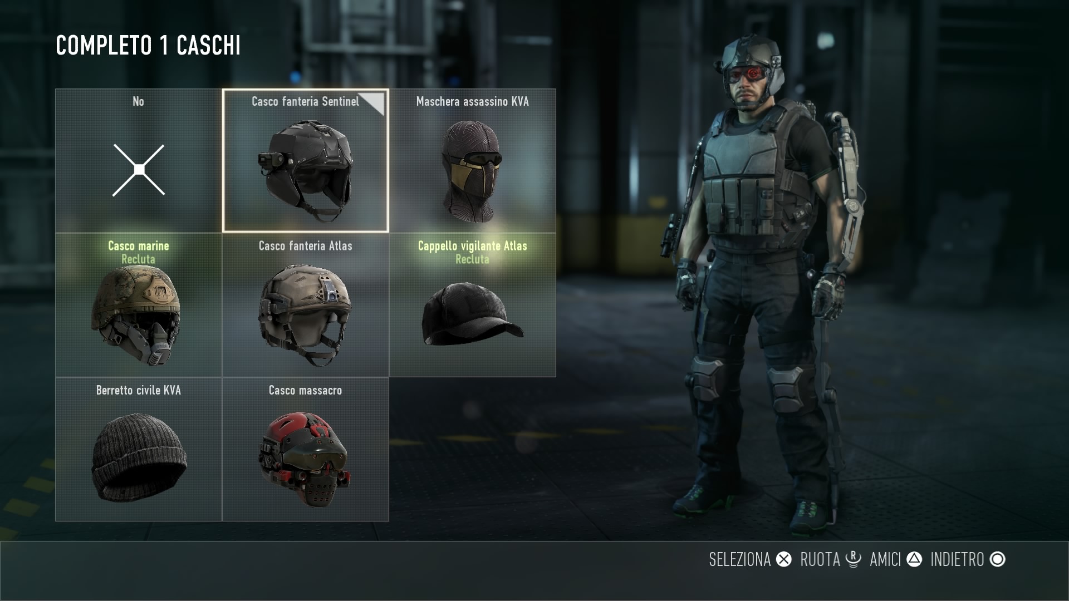Choose the Casco fanteria Atlas helmet
Screen dimensions: 1069x601
[306, 305]
